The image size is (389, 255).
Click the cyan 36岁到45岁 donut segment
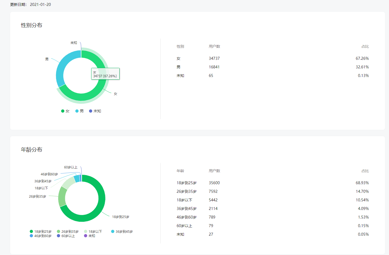pos(77,179)
